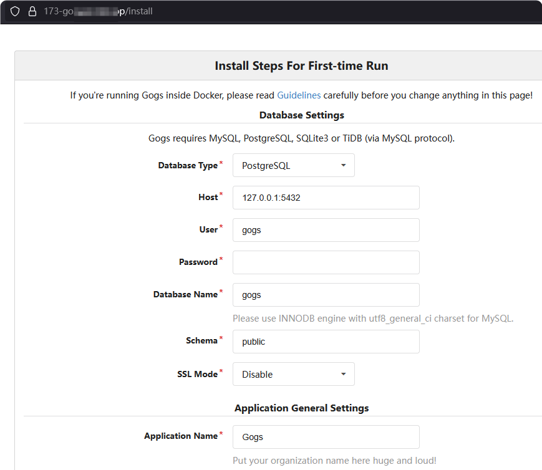
Task: Click the Database Type field label
Action: [x=188, y=166]
